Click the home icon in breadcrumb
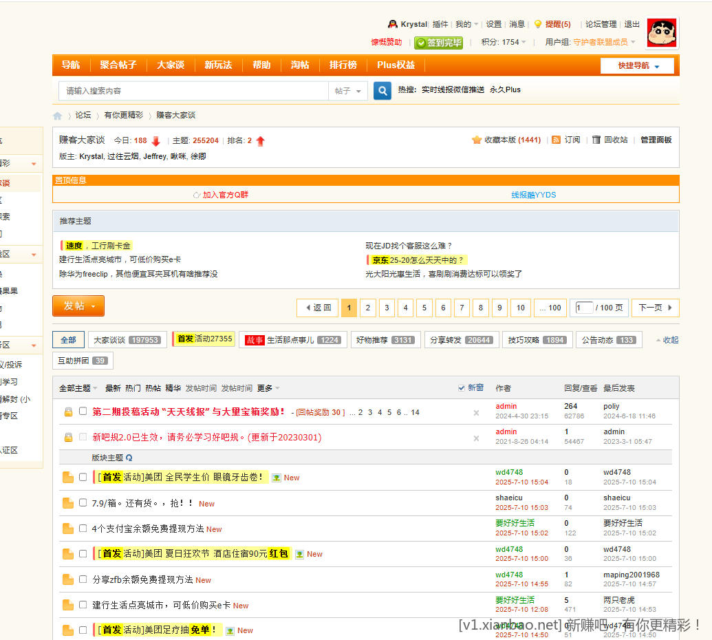Image resolution: width=712 pixels, height=640 pixels. 57,116
